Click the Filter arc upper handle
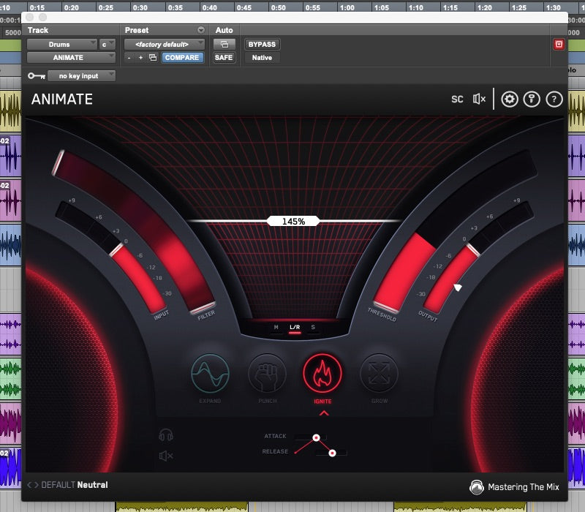This screenshot has width=585, height=512. coord(58,162)
